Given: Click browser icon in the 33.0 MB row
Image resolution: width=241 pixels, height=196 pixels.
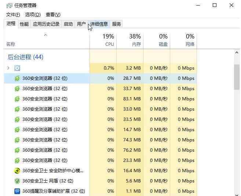Looking at the screenshot, I should click(17, 109).
